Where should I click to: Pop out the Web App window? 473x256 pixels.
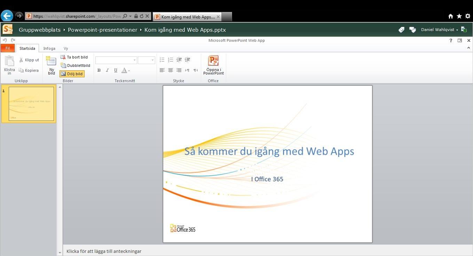(x=460, y=40)
